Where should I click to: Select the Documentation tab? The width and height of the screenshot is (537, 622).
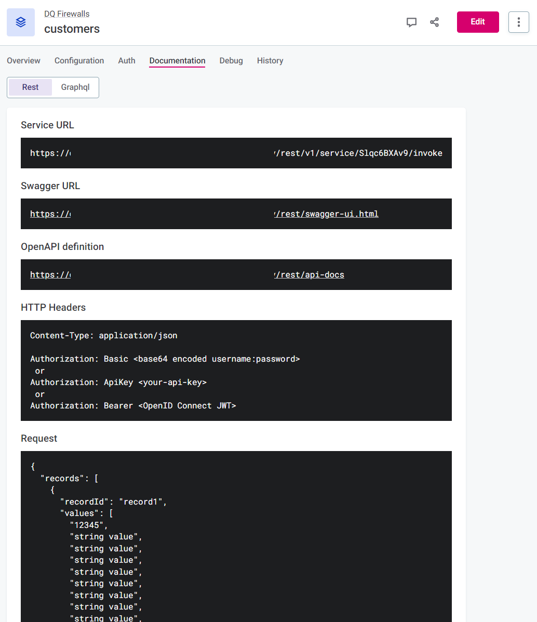coord(177,61)
